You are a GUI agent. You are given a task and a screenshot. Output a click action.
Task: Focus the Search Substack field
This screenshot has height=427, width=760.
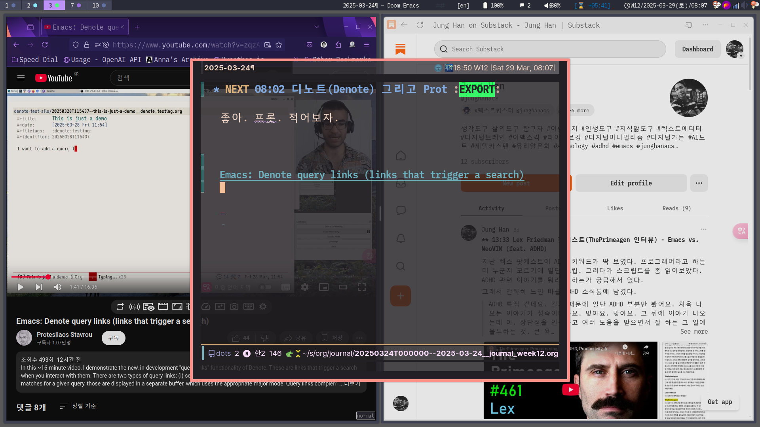click(550, 49)
